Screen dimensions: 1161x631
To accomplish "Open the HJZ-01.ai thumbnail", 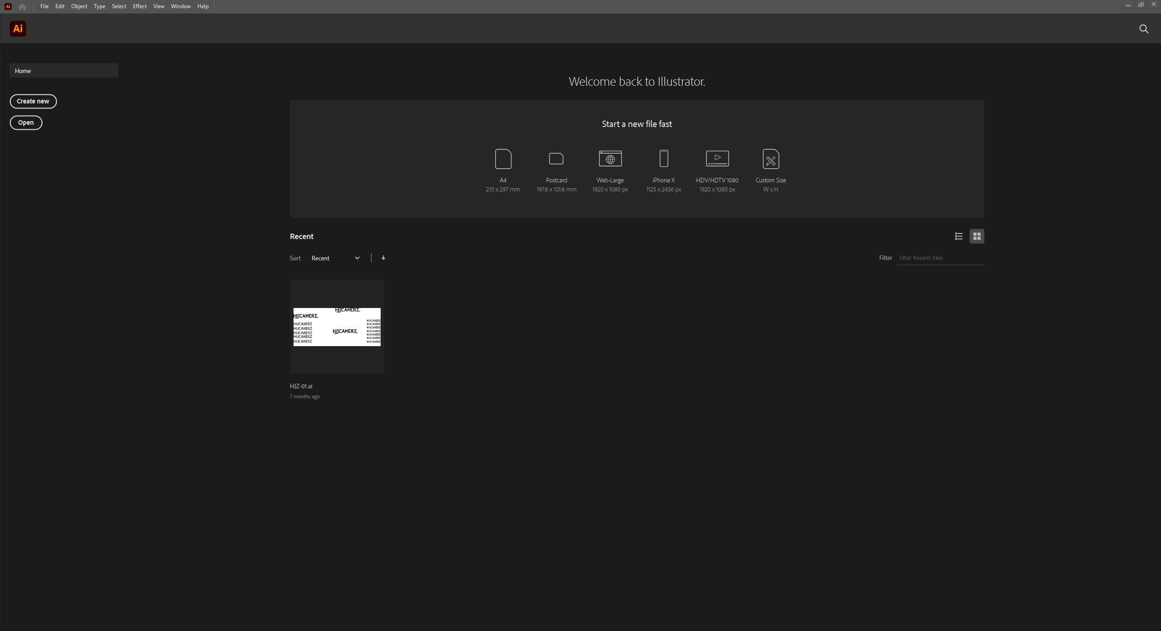I will (x=337, y=327).
